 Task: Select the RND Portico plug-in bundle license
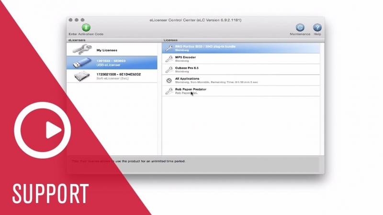[241, 48]
